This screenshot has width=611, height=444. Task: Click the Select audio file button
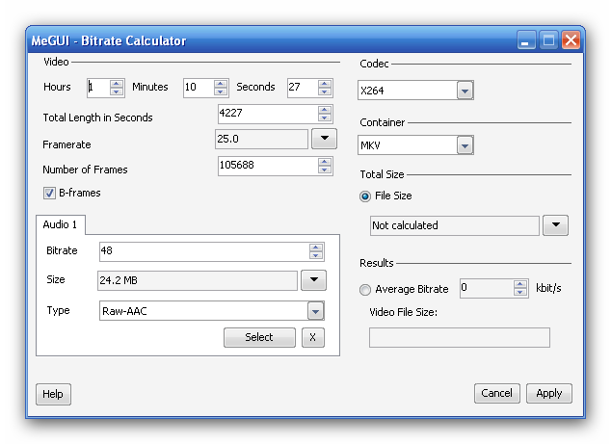pos(259,337)
